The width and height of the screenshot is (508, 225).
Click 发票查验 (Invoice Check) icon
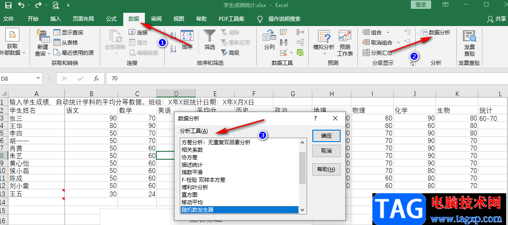469,42
